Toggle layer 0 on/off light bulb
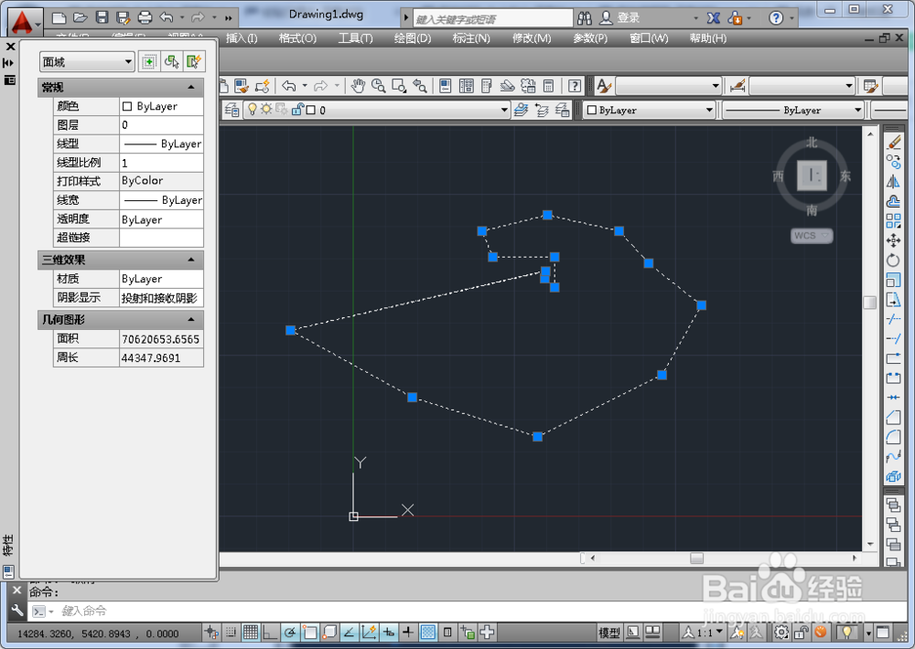This screenshot has width=915, height=649. tap(253, 110)
